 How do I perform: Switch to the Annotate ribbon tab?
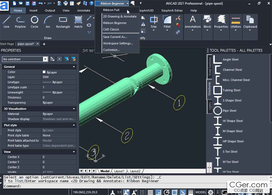point(84,11)
